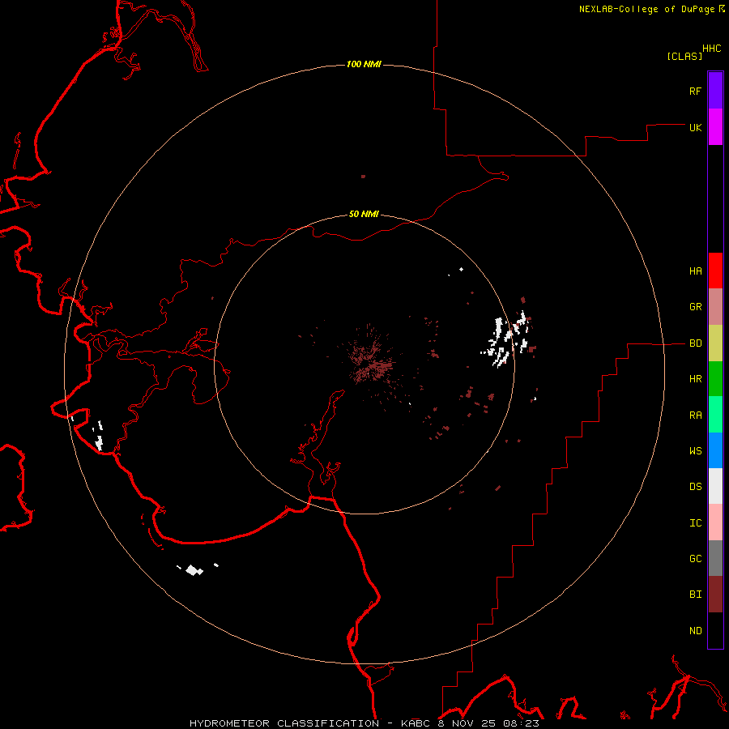Screen dimensions: 729x729
Task: Click the NEXLAB-College of DuPage credit text
Action: tap(646, 9)
